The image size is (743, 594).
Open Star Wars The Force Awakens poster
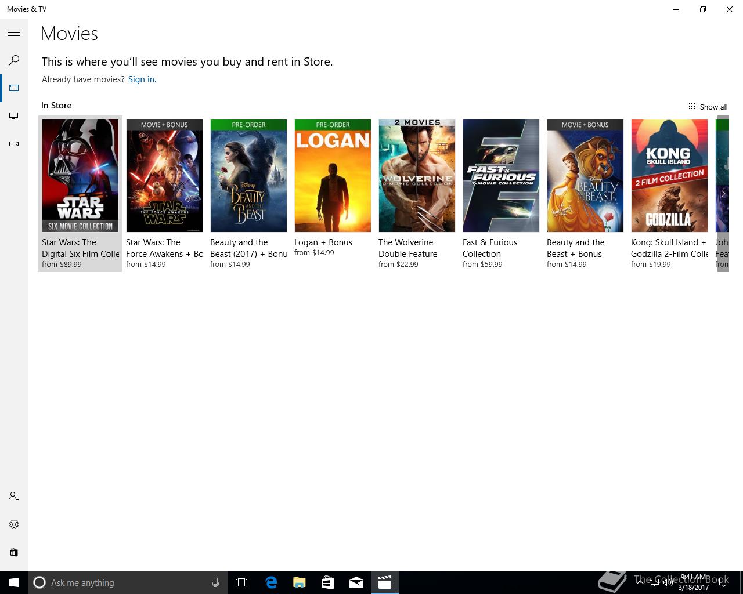(164, 176)
